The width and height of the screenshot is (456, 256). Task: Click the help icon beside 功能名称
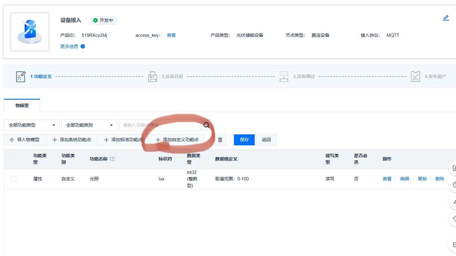pos(112,159)
